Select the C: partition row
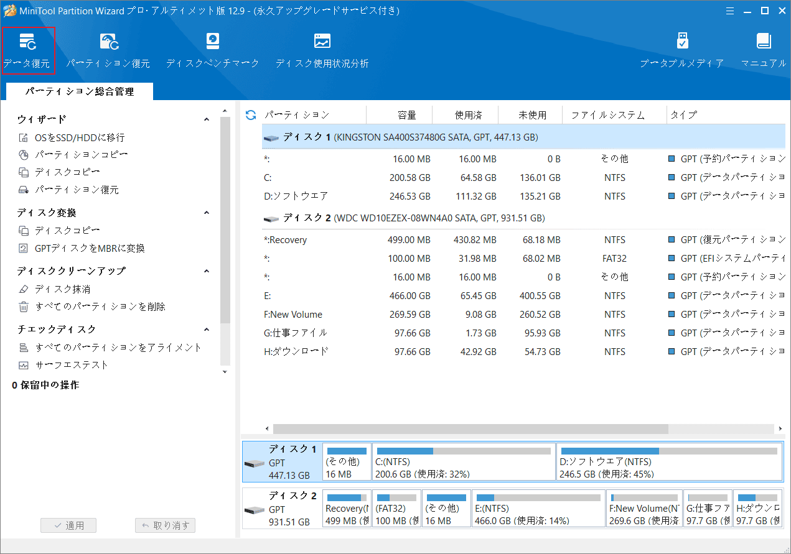Screen dimensions: 791x554 (x=523, y=178)
